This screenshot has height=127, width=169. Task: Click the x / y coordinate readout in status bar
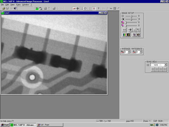tap(110, 121)
